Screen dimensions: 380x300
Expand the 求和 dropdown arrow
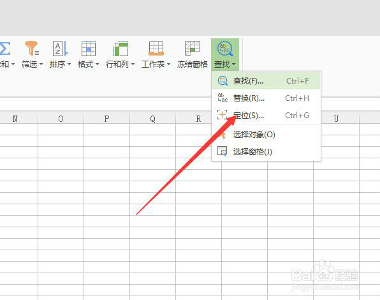[x=13, y=64]
